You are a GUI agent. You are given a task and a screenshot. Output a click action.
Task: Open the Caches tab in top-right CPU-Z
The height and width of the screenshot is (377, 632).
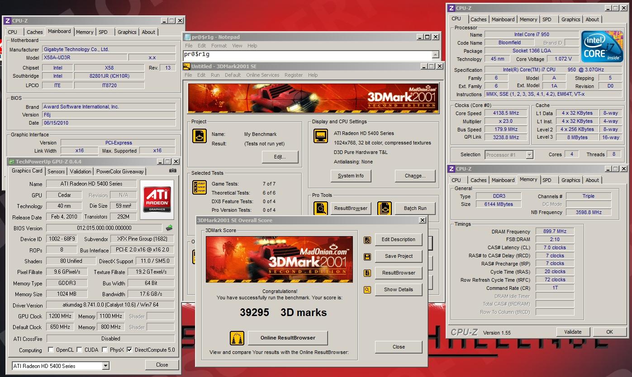pyautogui.click(x=478, y=19)
